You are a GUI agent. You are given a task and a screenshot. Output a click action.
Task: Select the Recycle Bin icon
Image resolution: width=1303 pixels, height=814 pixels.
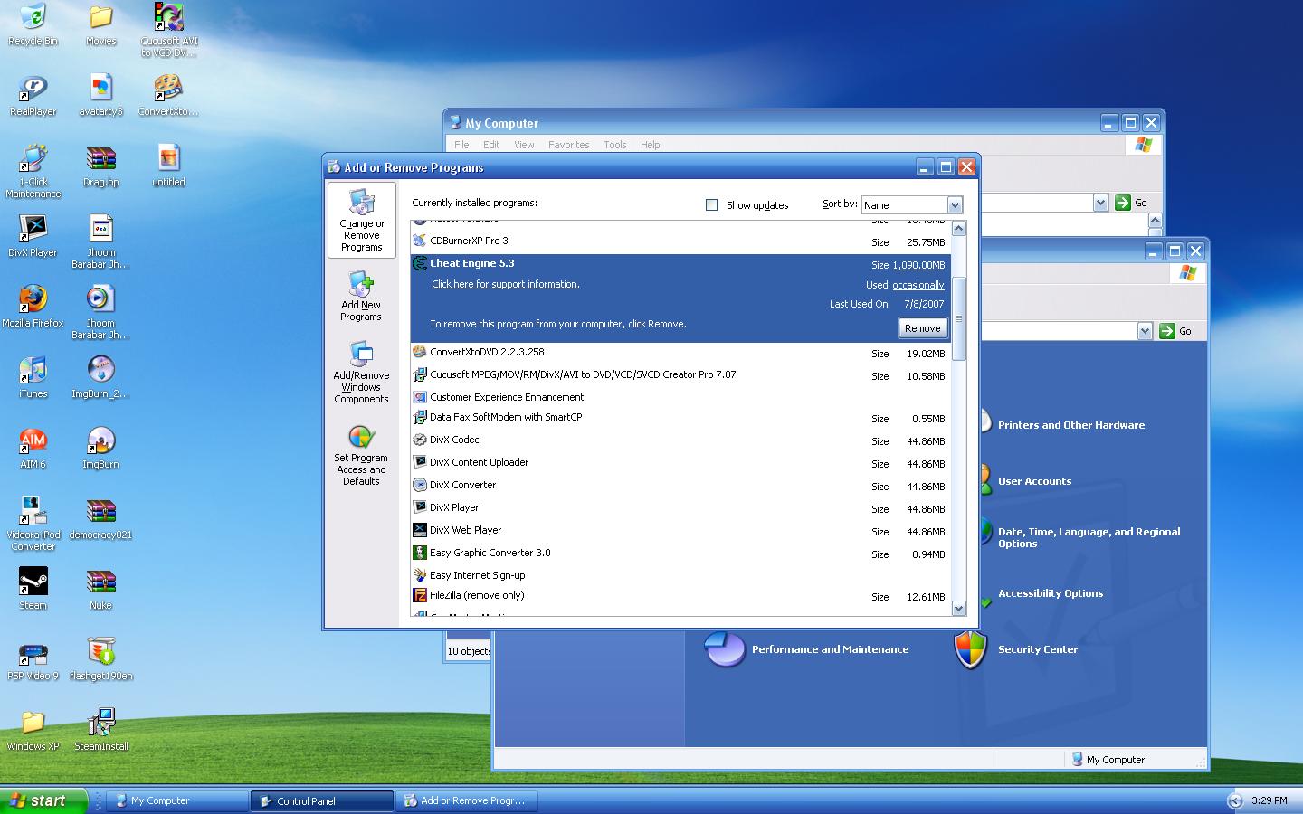pos(33,18)
